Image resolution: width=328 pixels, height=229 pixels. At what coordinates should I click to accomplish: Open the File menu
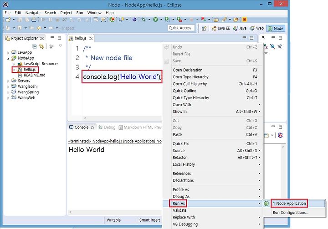coord(8,13)
